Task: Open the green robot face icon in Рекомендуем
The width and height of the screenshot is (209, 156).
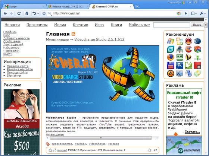Action: (x=180, y=57)
